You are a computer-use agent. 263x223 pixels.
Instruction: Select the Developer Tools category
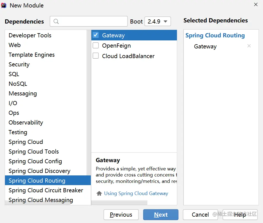[x=30, y=35]
